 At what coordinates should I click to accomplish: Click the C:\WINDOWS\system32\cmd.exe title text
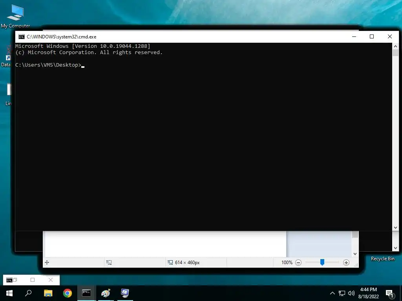(x=62, y=37)
